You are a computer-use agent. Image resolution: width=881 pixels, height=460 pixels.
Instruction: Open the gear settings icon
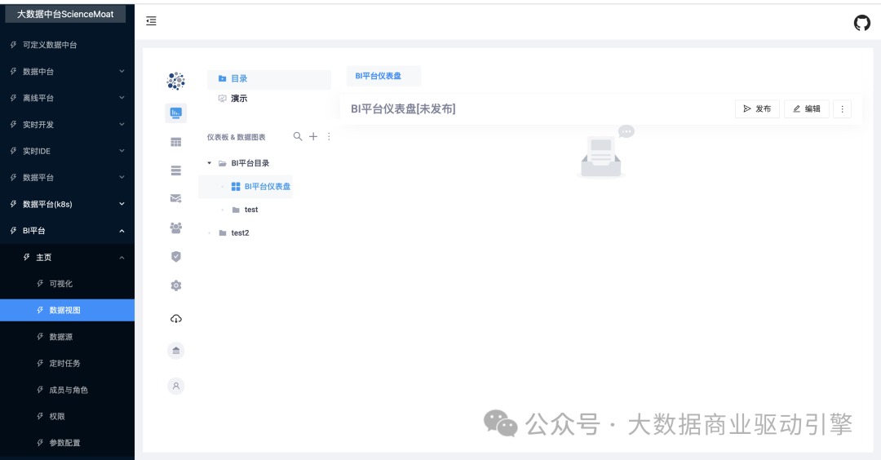click(175, 285)
